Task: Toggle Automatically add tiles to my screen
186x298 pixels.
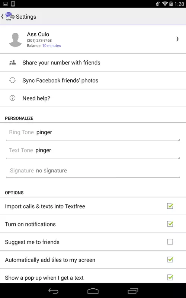Action: coord(170,260)
